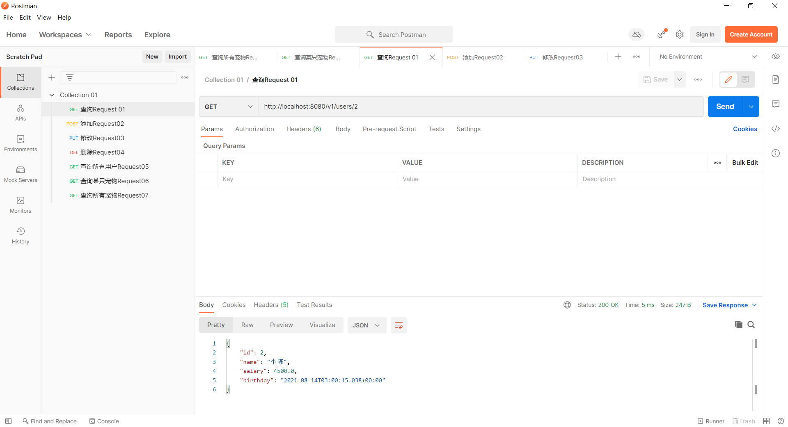Open the Test Results response tab
This screenshot has height=427, width=788.
pos(314,305)
